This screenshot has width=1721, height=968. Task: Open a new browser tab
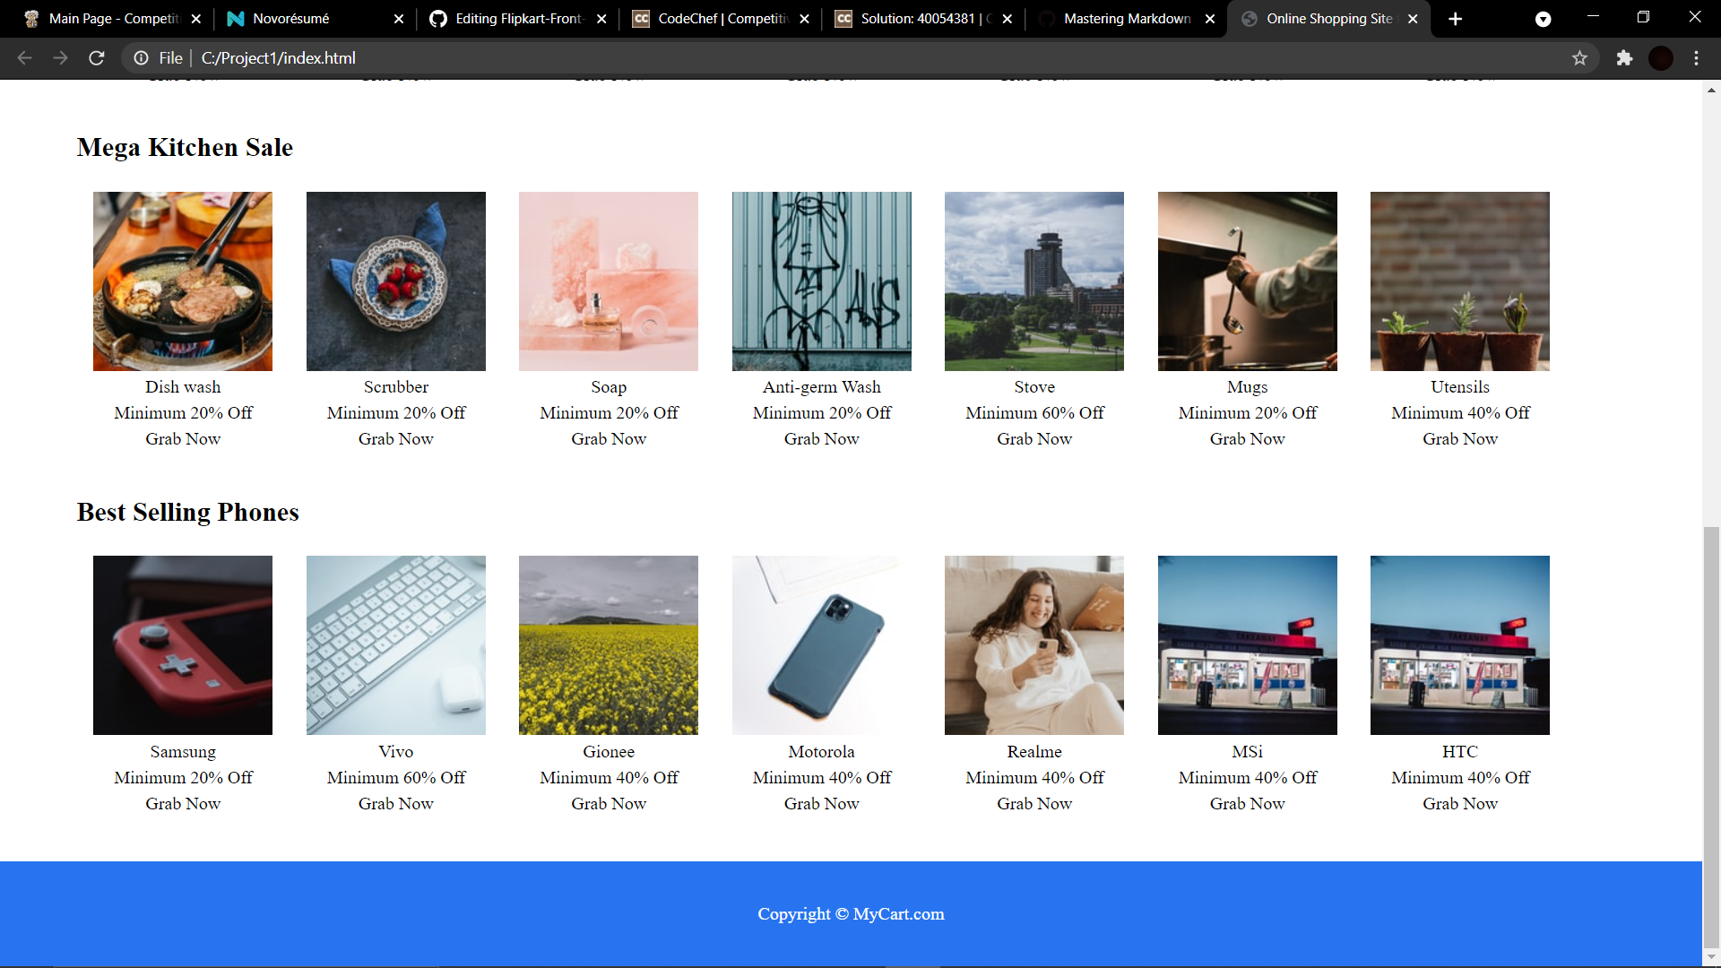click(1454, 18)
